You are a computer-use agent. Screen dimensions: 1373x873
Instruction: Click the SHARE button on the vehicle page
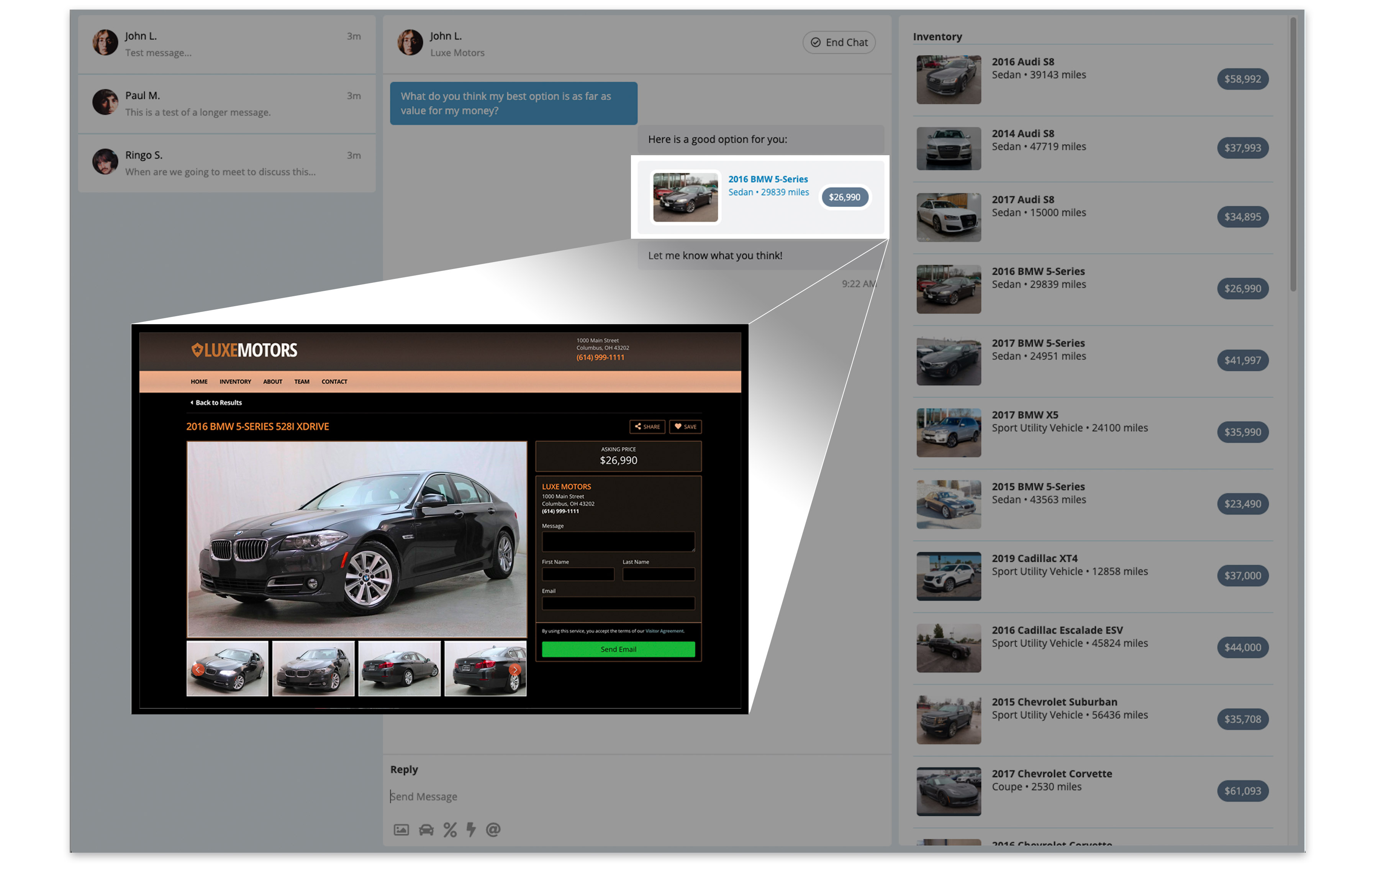pyautogui.click(x=647, y=427)
